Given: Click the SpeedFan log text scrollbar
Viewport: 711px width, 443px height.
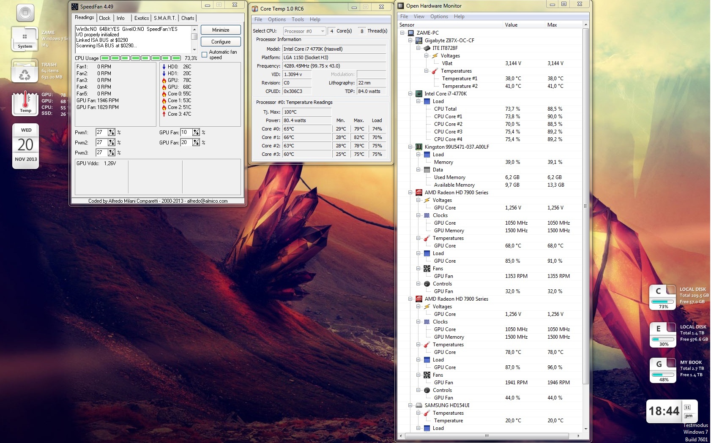Looking at the screenshot, I should pyautogui.click(x=194, y=39).
